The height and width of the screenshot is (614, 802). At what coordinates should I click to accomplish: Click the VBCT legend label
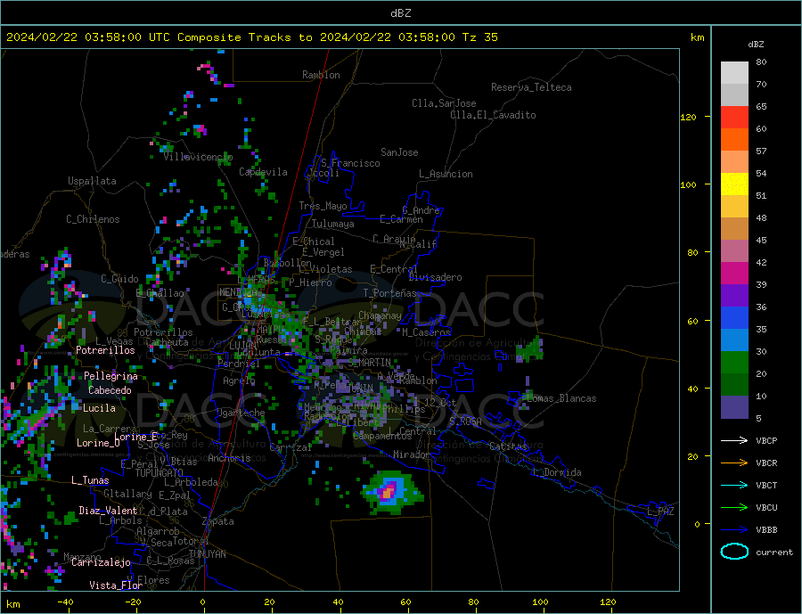click(x=766, y=485)
